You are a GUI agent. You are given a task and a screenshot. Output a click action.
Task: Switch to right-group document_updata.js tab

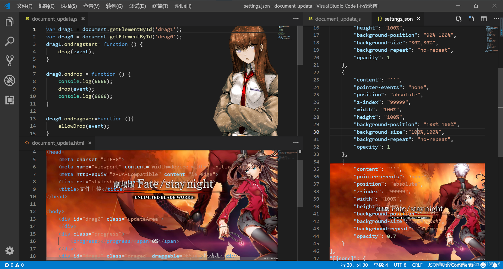click(338, 19)
